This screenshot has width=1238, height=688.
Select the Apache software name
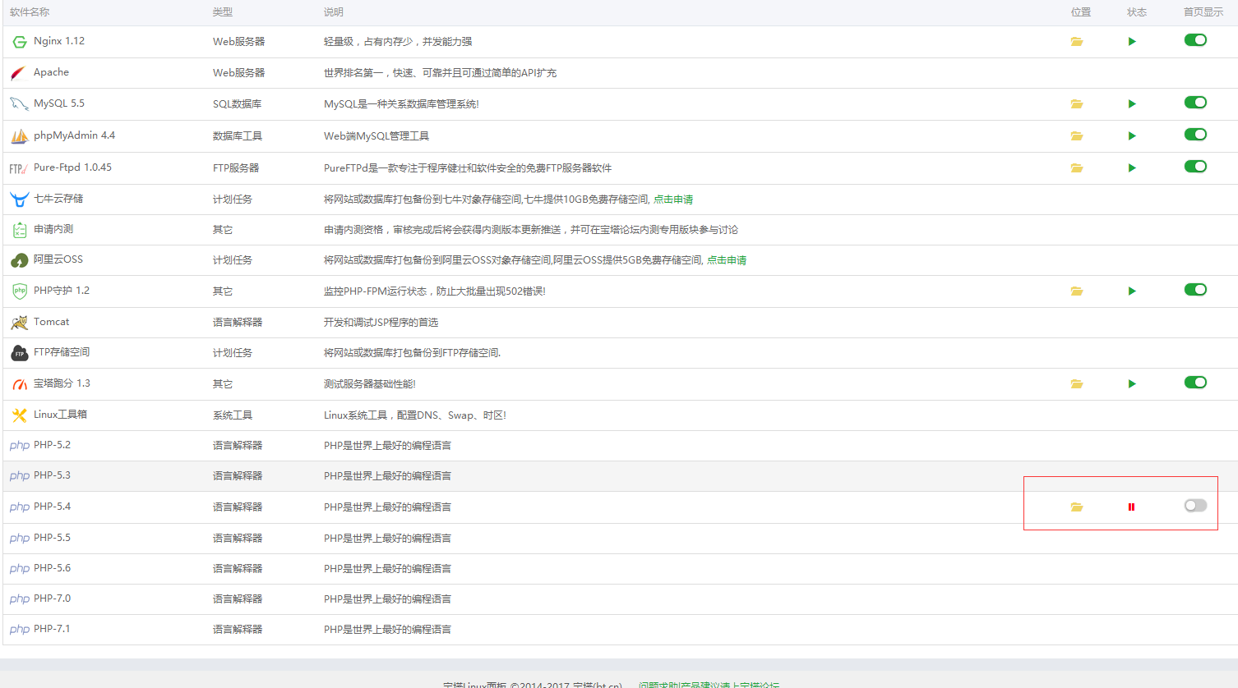[51, 72]
